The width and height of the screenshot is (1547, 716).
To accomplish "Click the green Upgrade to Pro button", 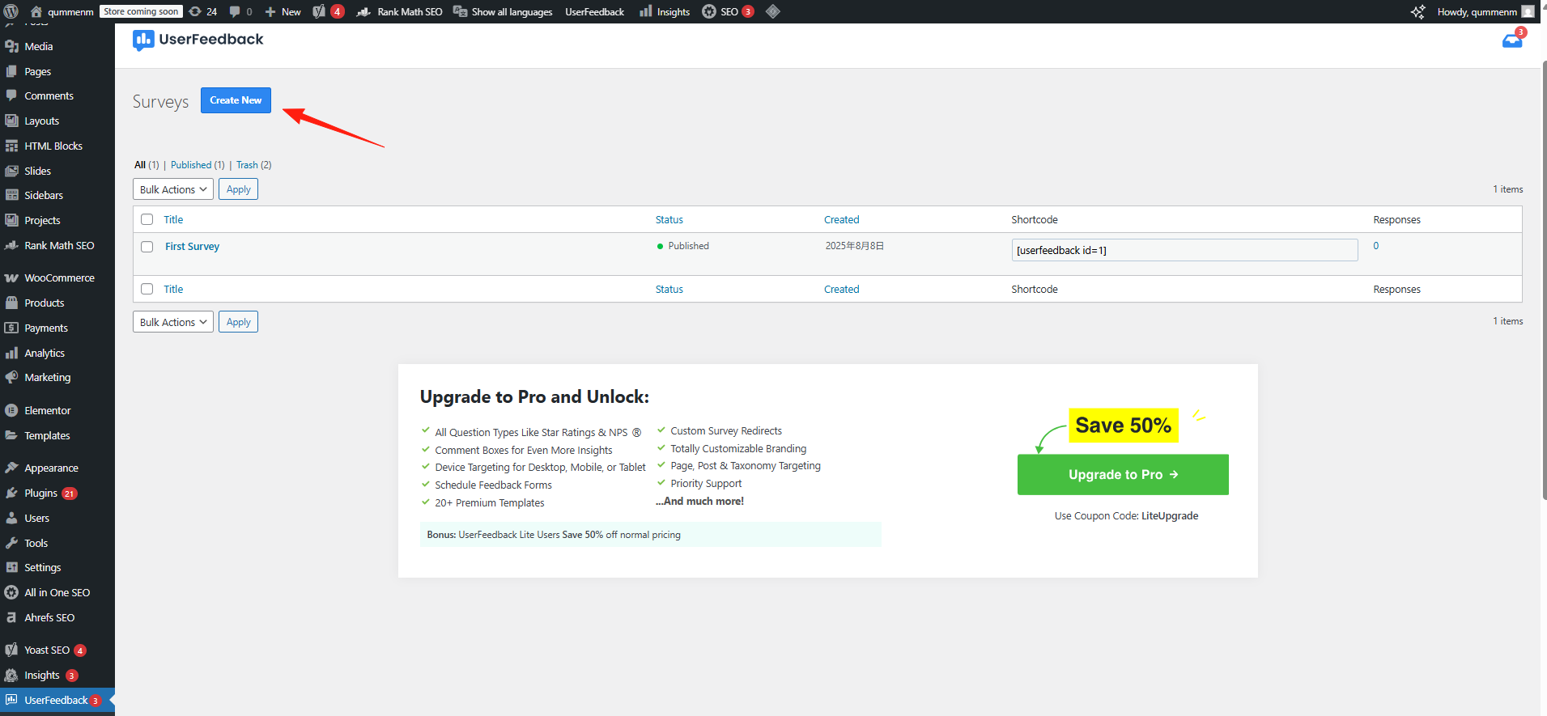I will (x=1122, y=475).
